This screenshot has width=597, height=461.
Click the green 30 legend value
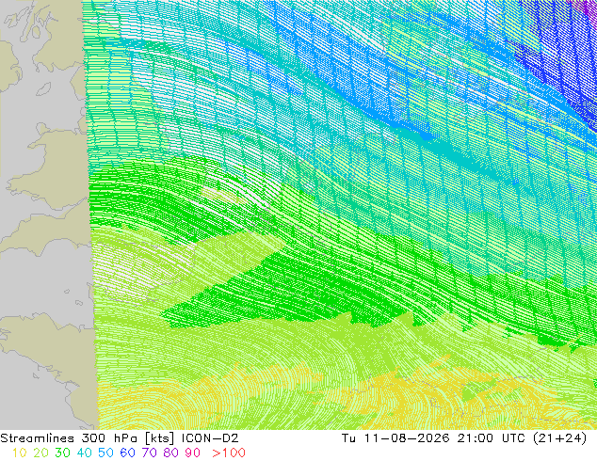click(62, 453)
